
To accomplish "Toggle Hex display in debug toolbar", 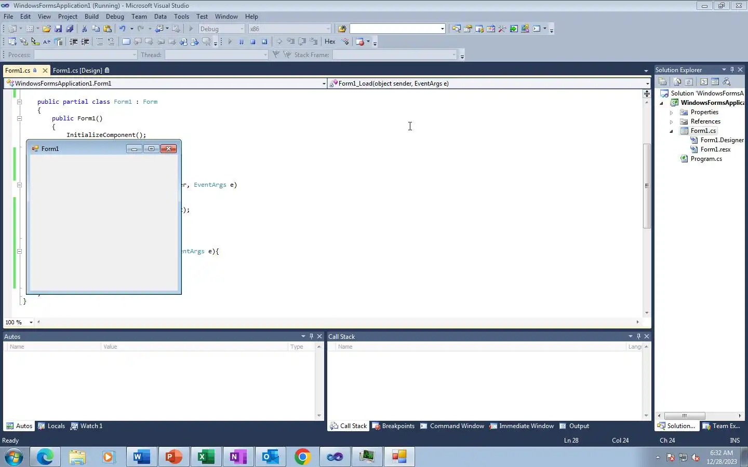I will pyautogui.click(x=330, y=42).
